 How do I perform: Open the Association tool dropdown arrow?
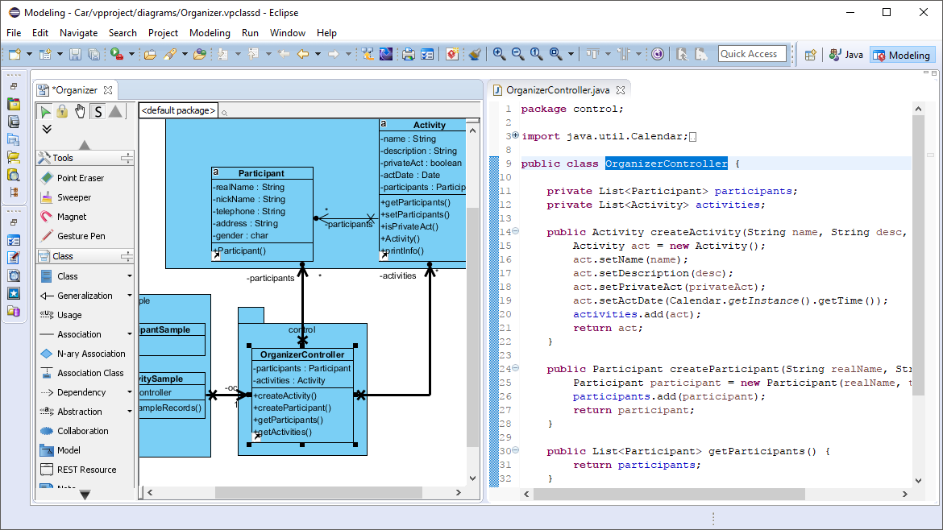[x=129, y=334]
